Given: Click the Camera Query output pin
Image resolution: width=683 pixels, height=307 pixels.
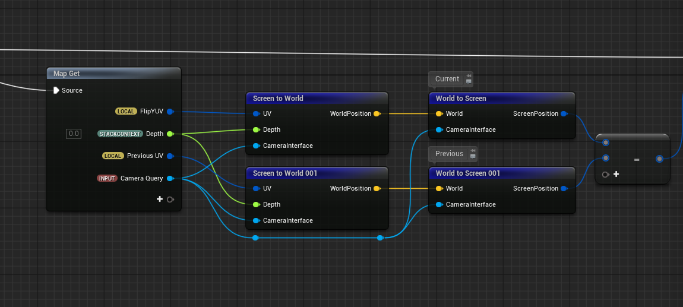Looking at the screenshot, I should coord(170,178).
